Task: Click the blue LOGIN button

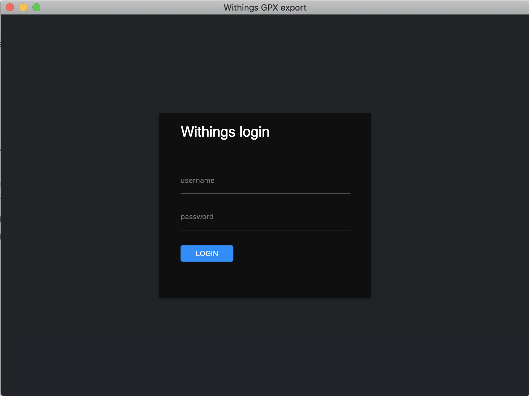Action: tap(207, 253)
